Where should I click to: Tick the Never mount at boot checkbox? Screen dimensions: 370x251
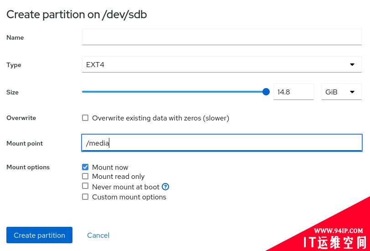[x=85, y=186]
